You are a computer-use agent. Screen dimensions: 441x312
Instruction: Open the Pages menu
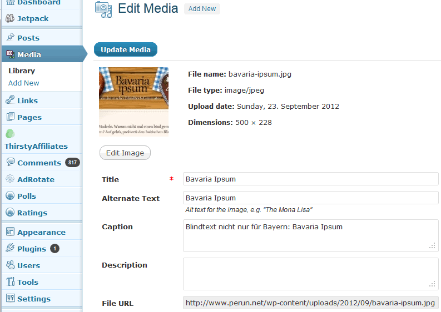(x=29, y=117)
